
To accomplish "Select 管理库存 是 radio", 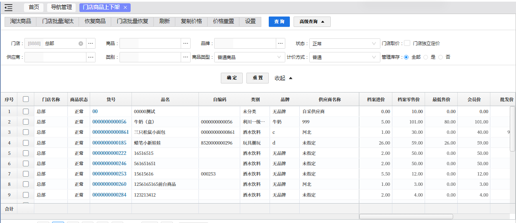I will (426, 57).
